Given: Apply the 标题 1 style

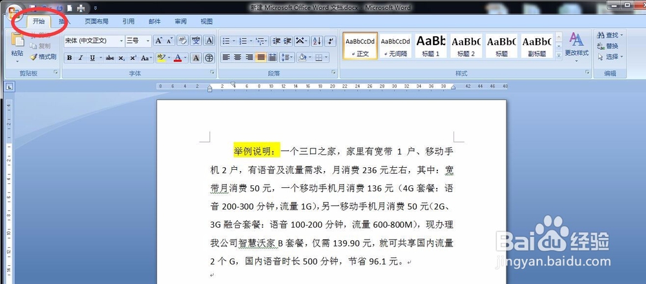Looking at the screenshot, I should (431, 46).
